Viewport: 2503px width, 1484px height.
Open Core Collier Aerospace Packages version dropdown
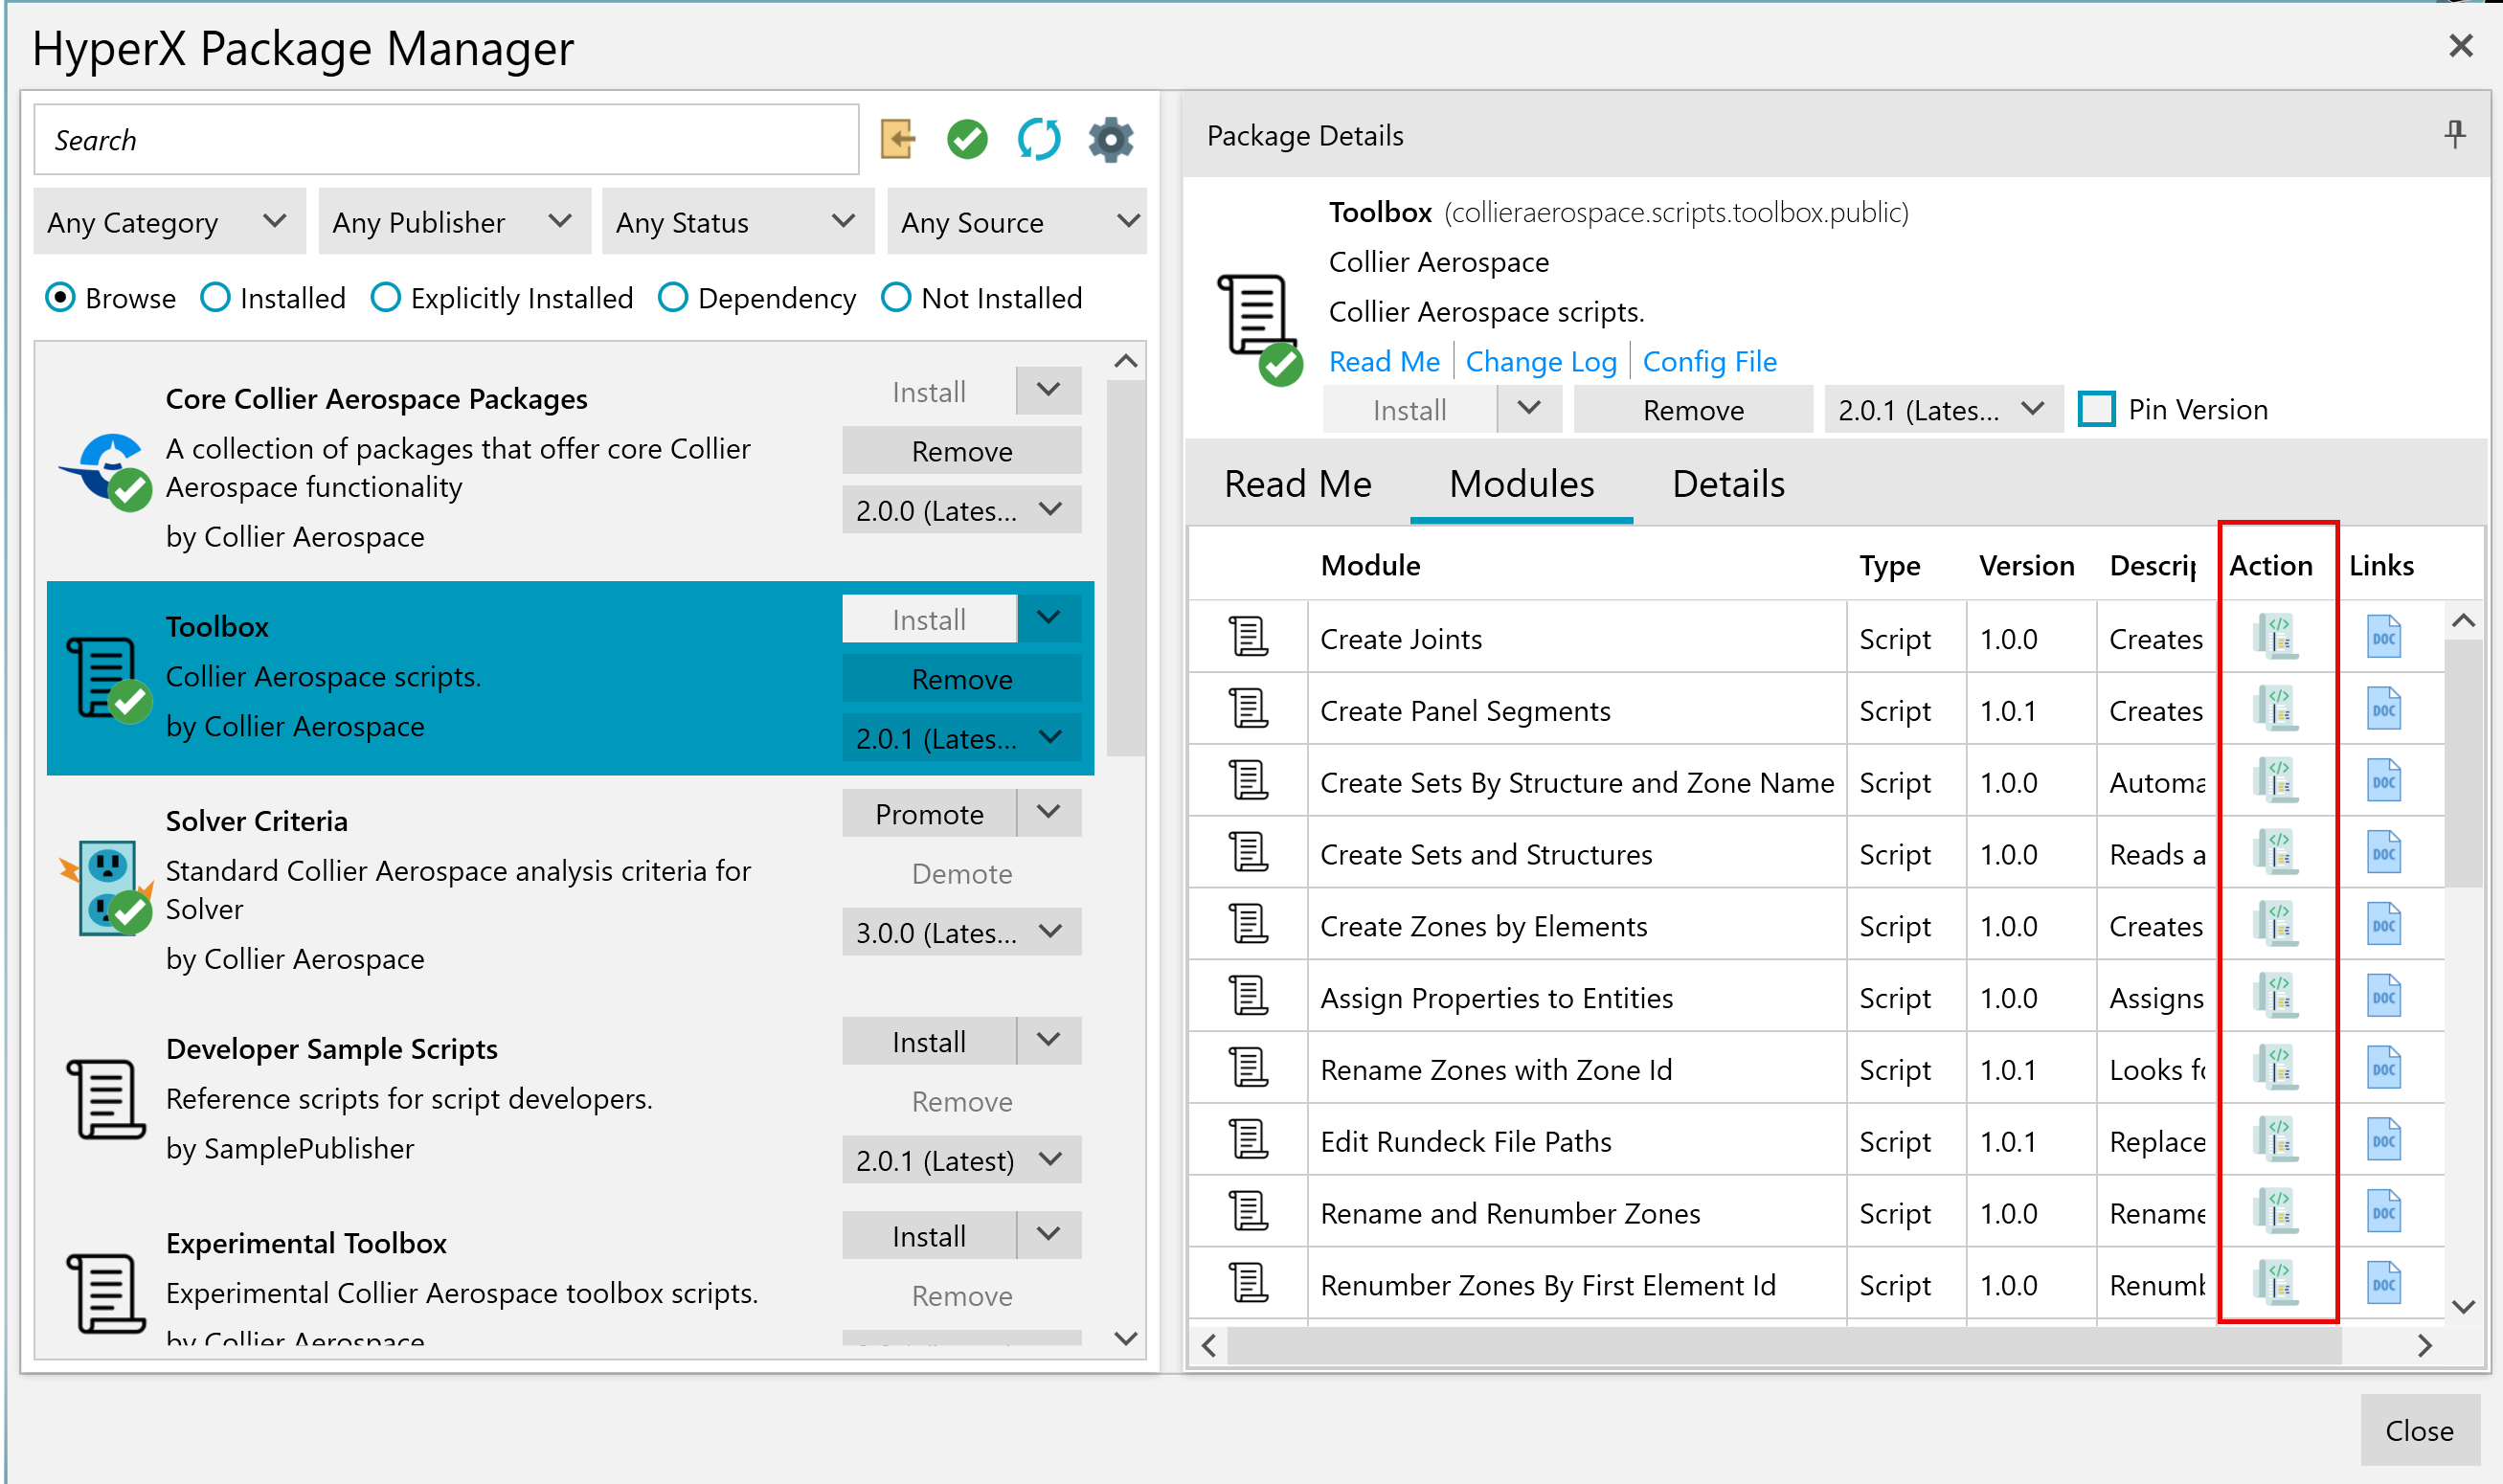tap(961, 510)
